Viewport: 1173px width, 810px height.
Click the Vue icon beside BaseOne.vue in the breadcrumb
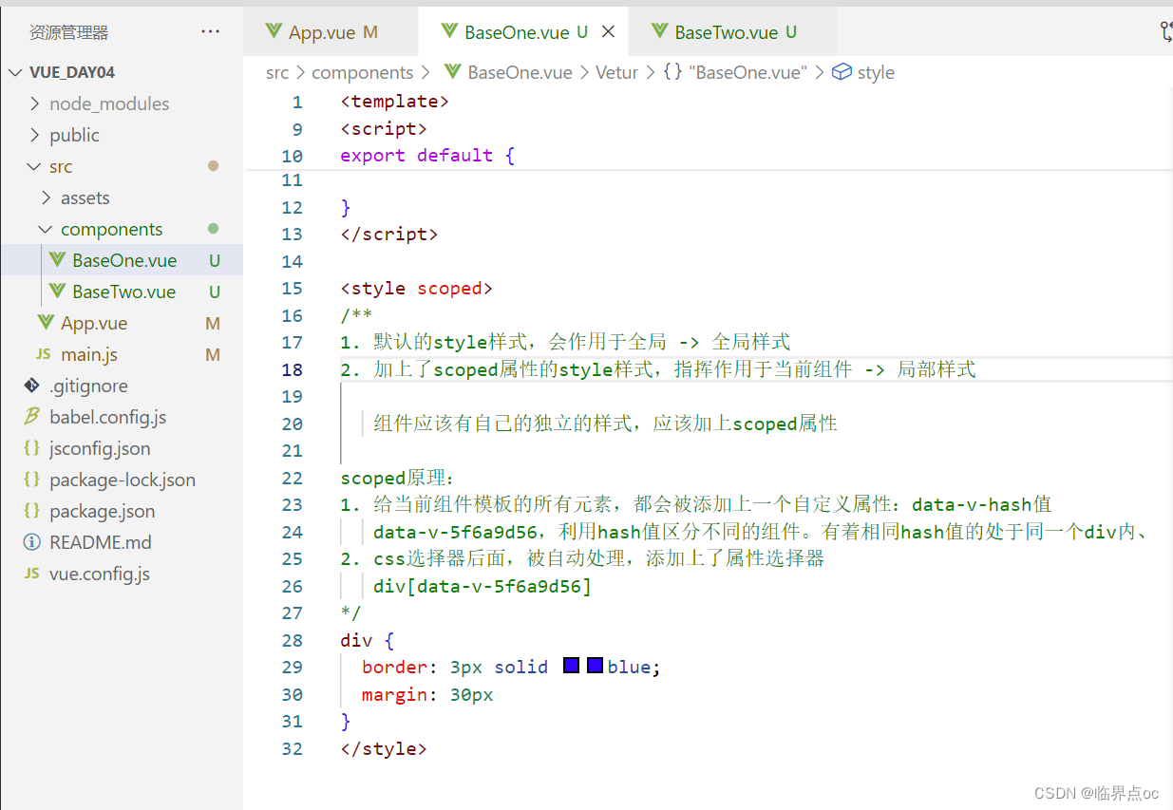pyautogui.click(x=452, y=72)
